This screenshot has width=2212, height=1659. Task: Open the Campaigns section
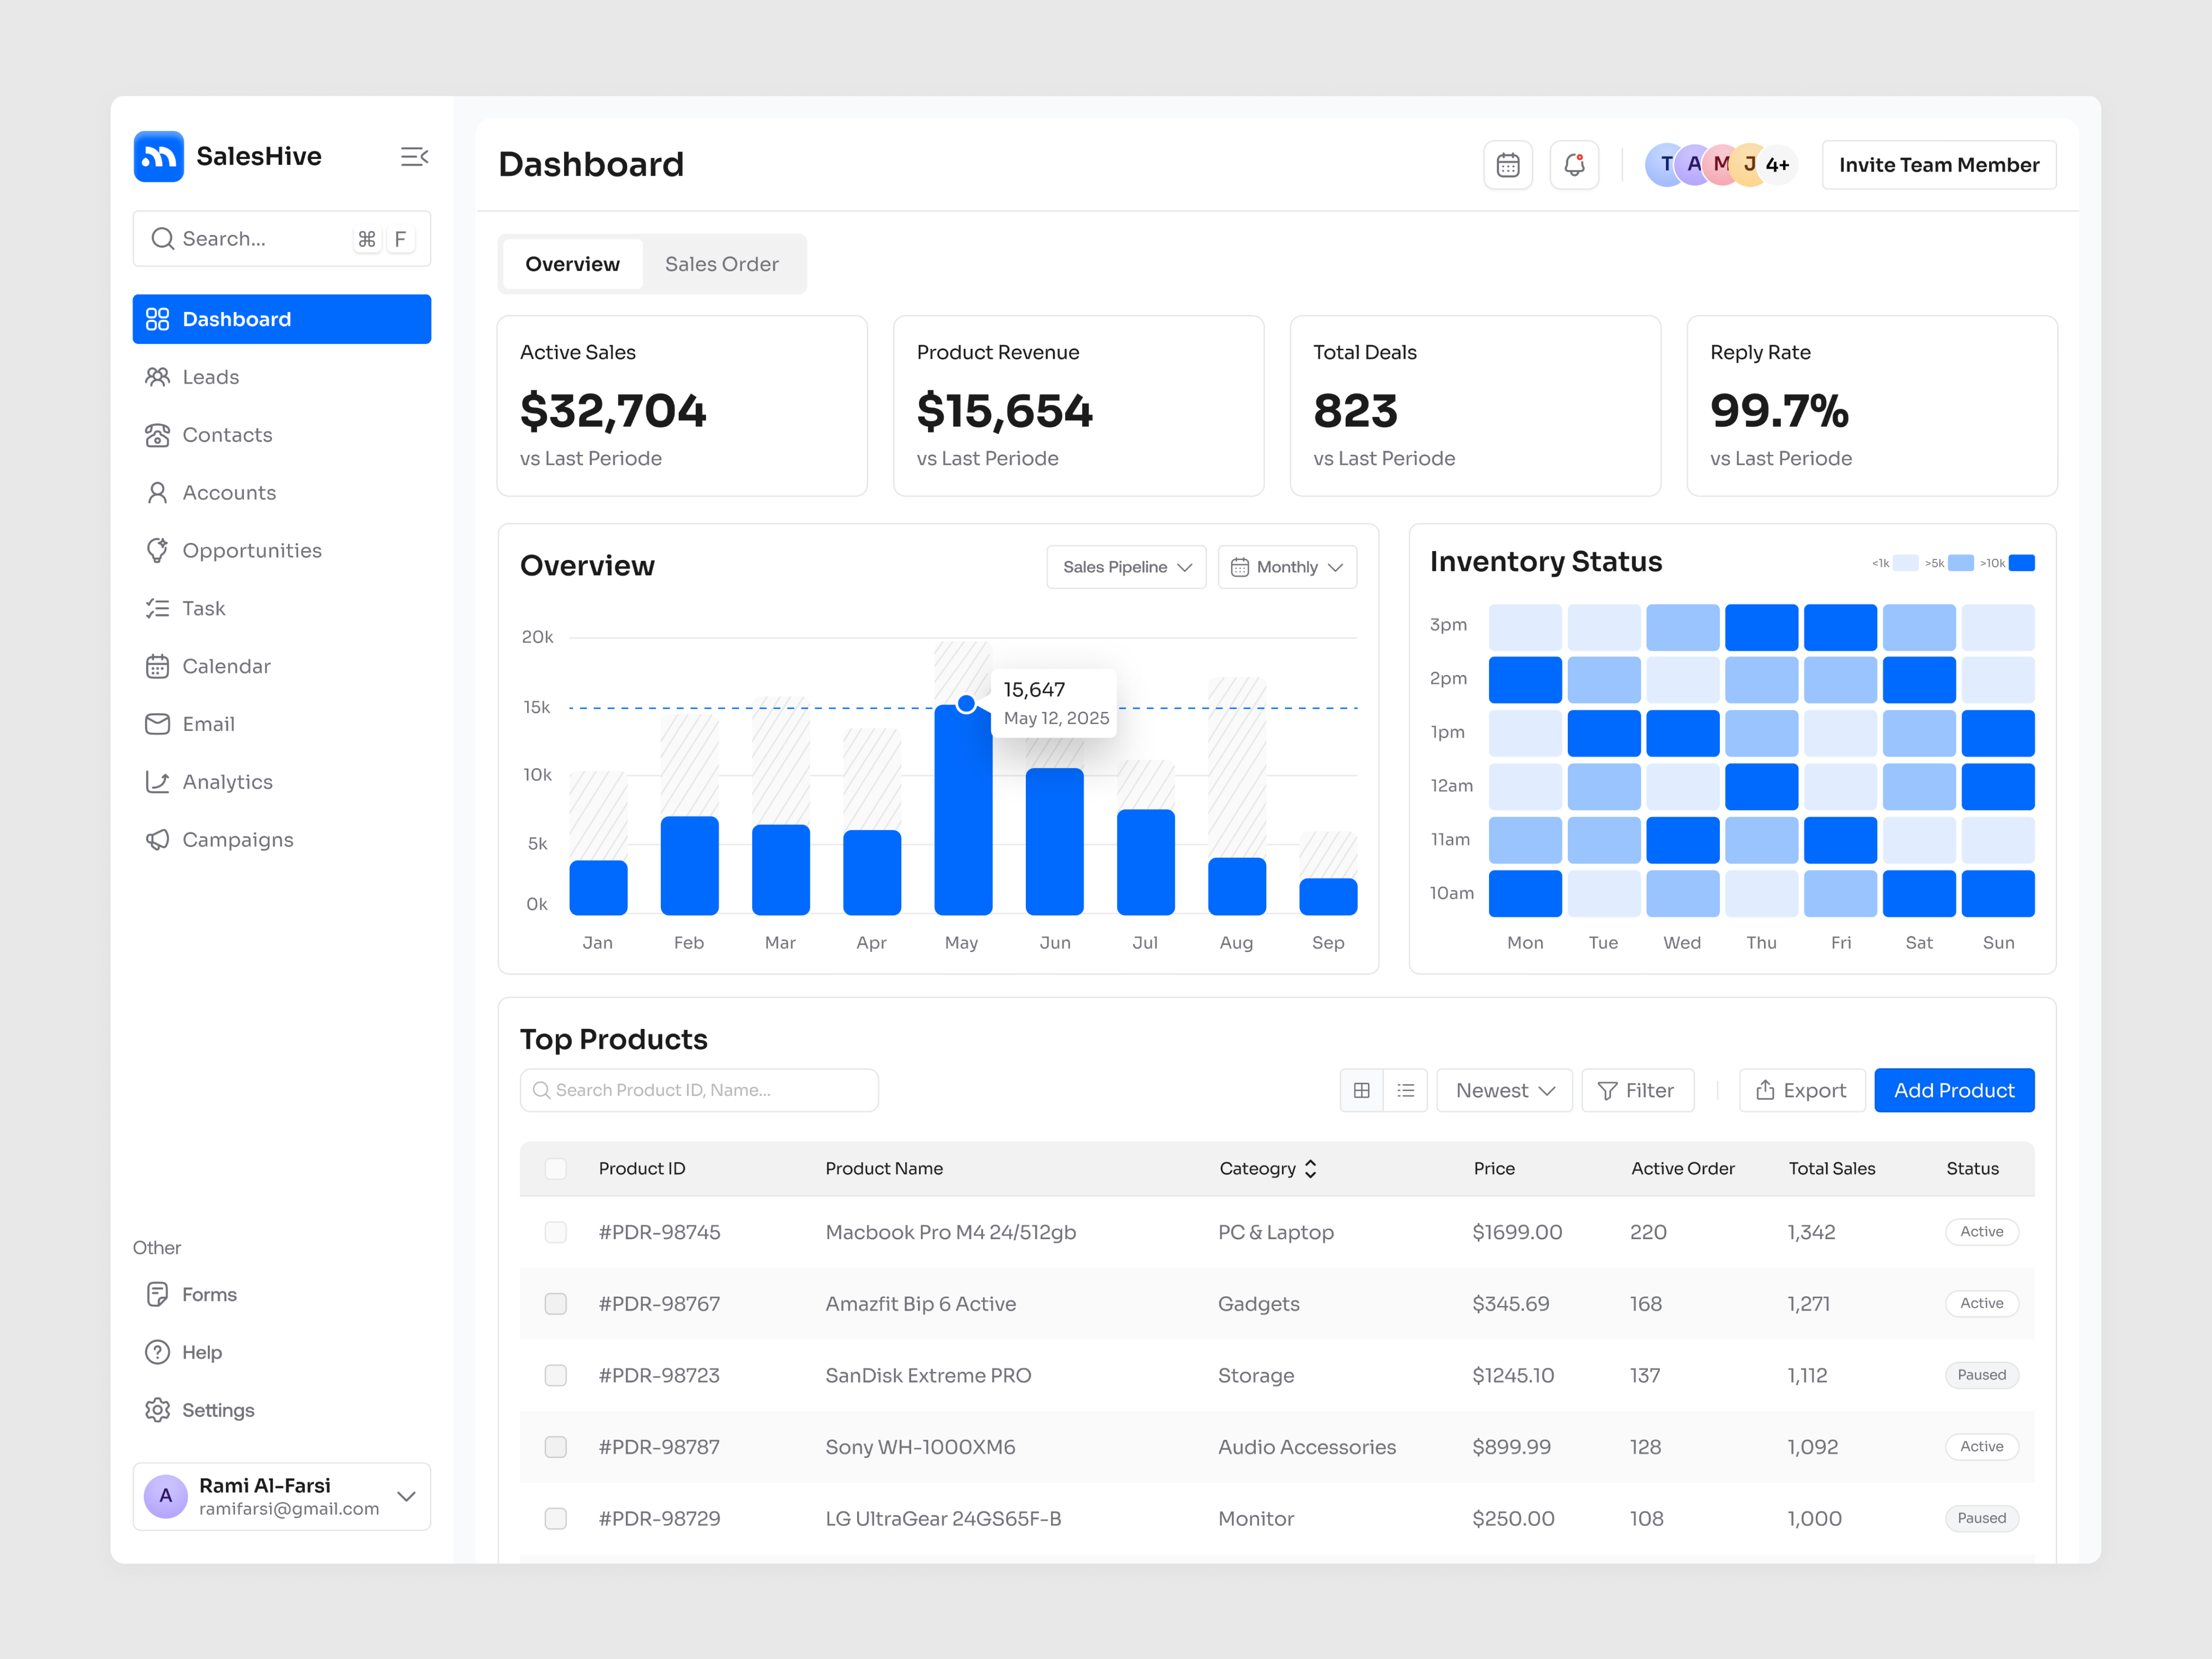[x=237, y=839]
